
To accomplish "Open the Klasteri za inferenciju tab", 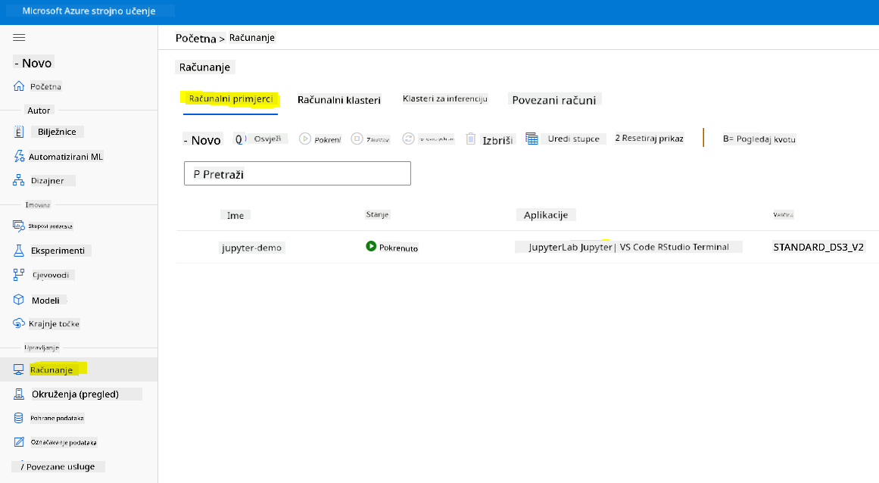I will tap(445, 98).
